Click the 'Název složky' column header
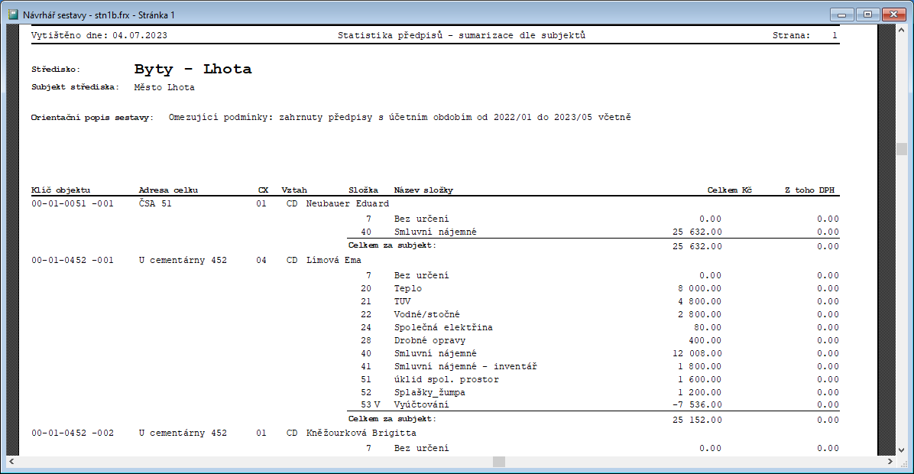This screenshot has height=474, width=914. 423,190
